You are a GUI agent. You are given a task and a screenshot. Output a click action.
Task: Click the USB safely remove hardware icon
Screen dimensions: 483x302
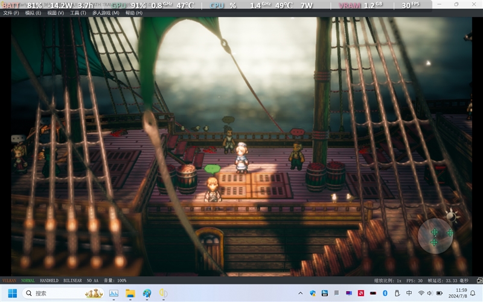pos(397,294)
